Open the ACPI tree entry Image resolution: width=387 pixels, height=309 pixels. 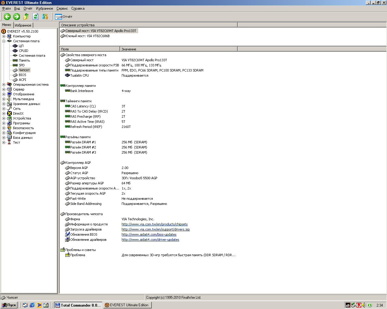click(x=22, y=80)
